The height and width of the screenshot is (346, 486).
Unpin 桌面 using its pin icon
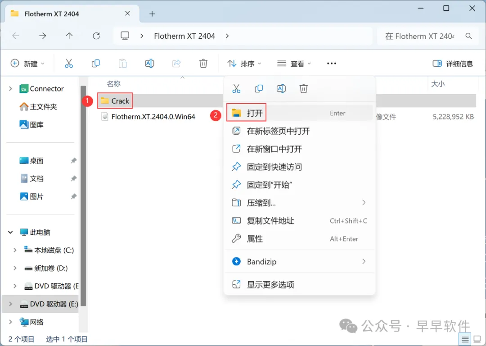(x=73, y=160)
